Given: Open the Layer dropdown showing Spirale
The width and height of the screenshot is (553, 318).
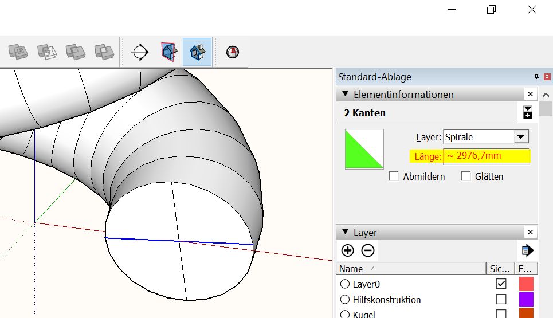Looking at the screenshot, I should tap(520, 137).
